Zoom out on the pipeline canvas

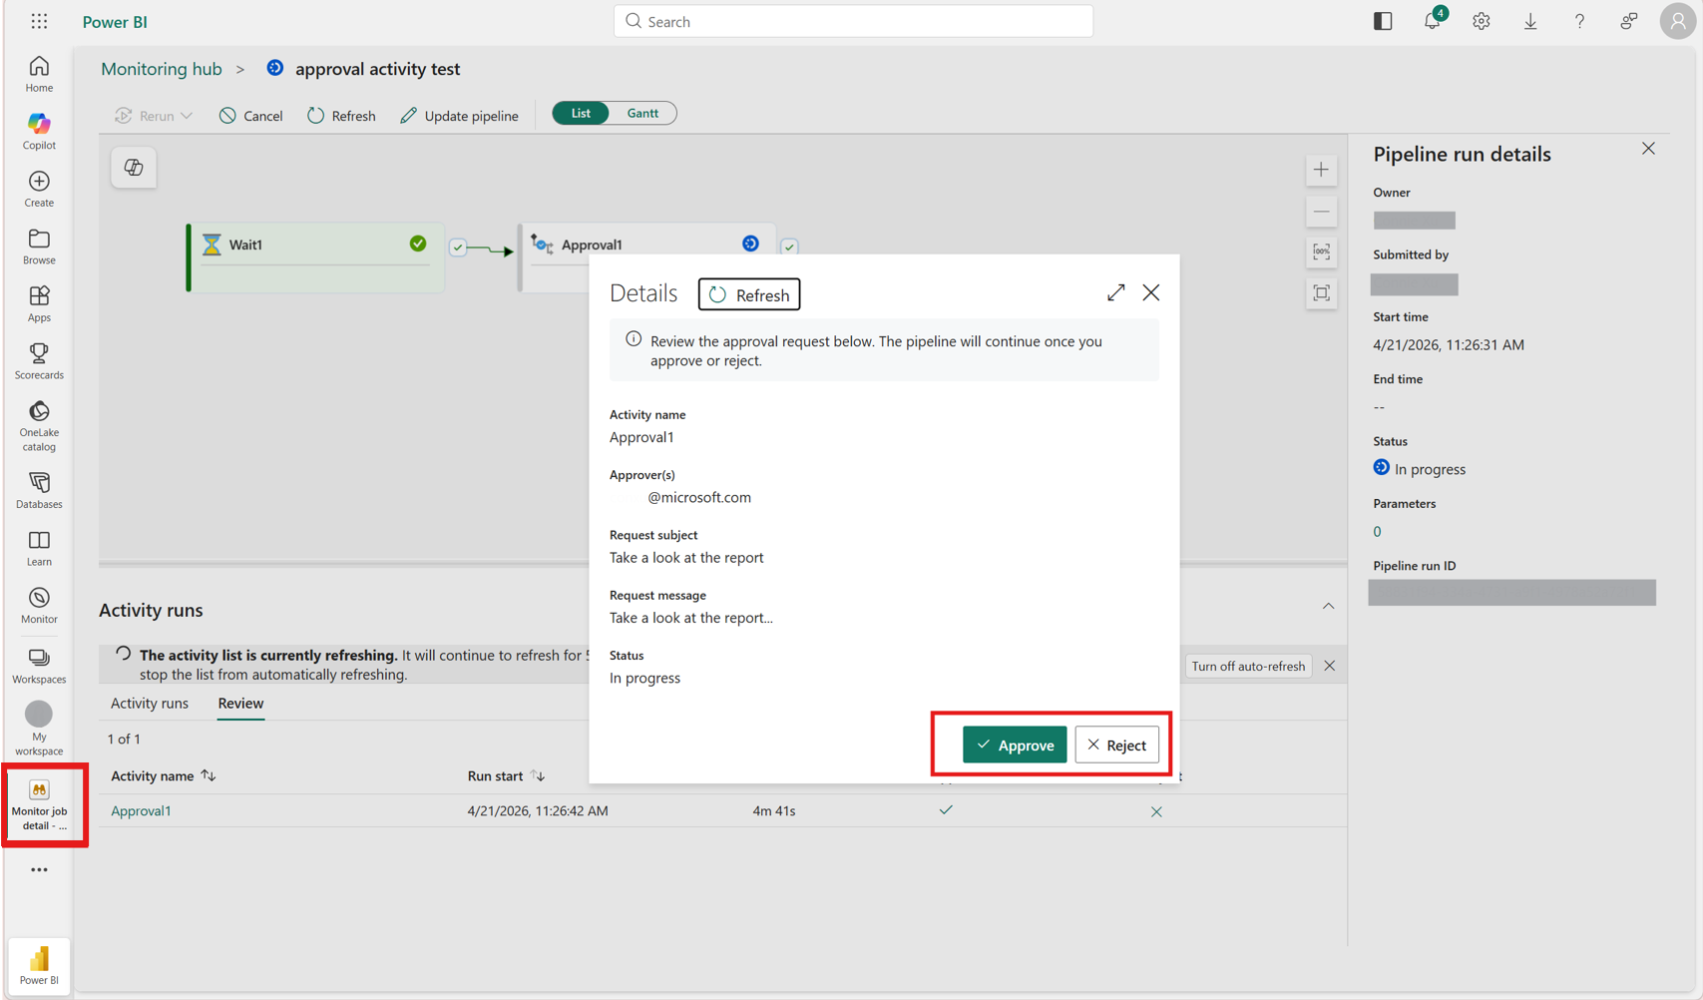[x=1321, y=212]
